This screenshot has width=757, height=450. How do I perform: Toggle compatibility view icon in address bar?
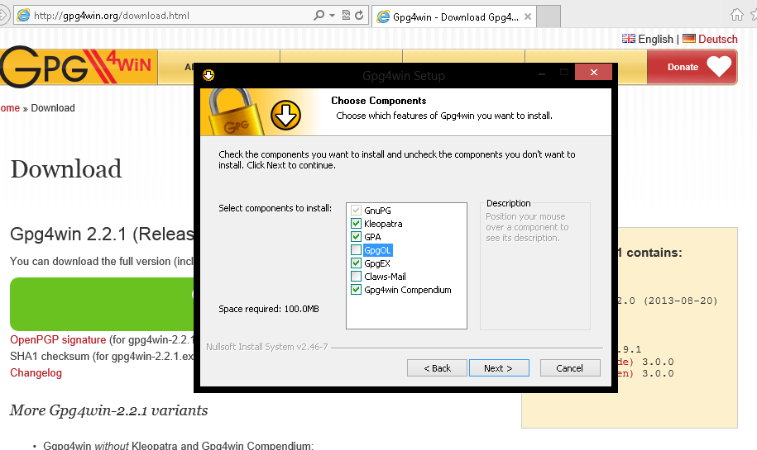coord(346,16)
